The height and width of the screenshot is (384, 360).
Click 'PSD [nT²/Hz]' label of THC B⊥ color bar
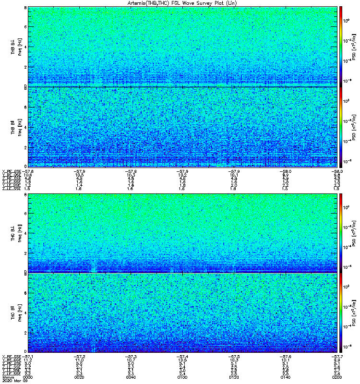coord(354,233)
